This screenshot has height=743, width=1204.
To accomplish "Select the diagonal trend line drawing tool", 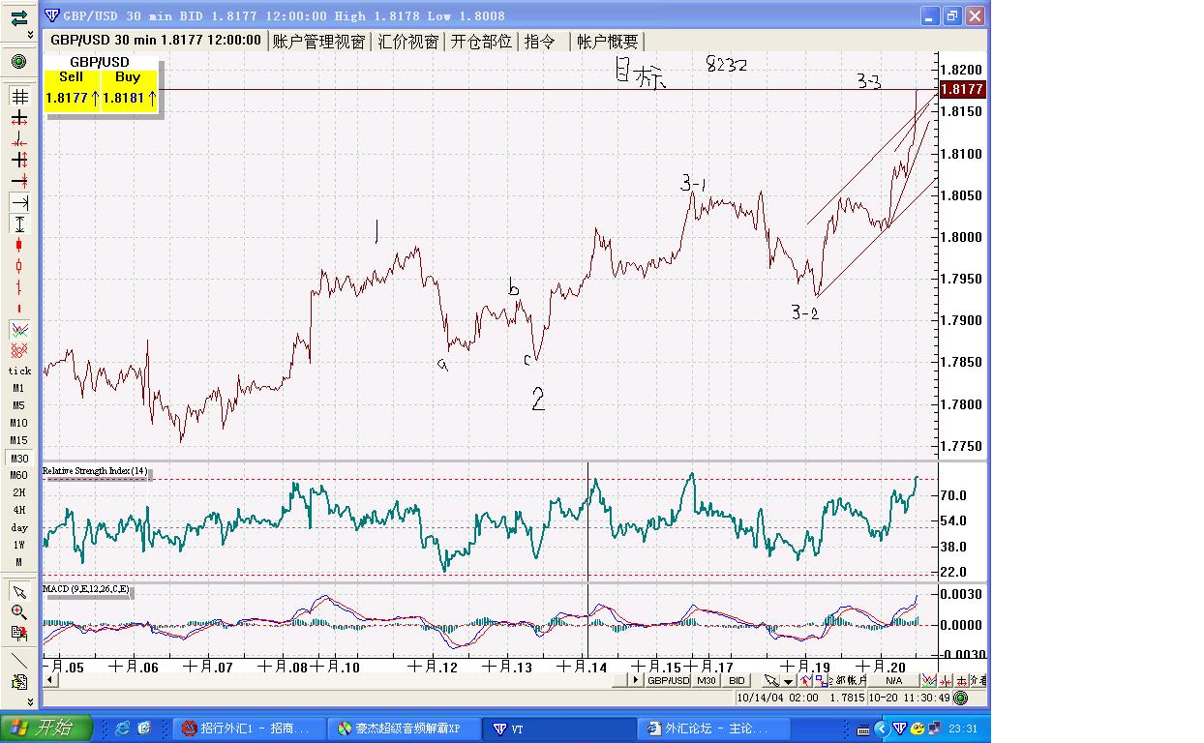I will pyautogui.click(x=19, y=661).
